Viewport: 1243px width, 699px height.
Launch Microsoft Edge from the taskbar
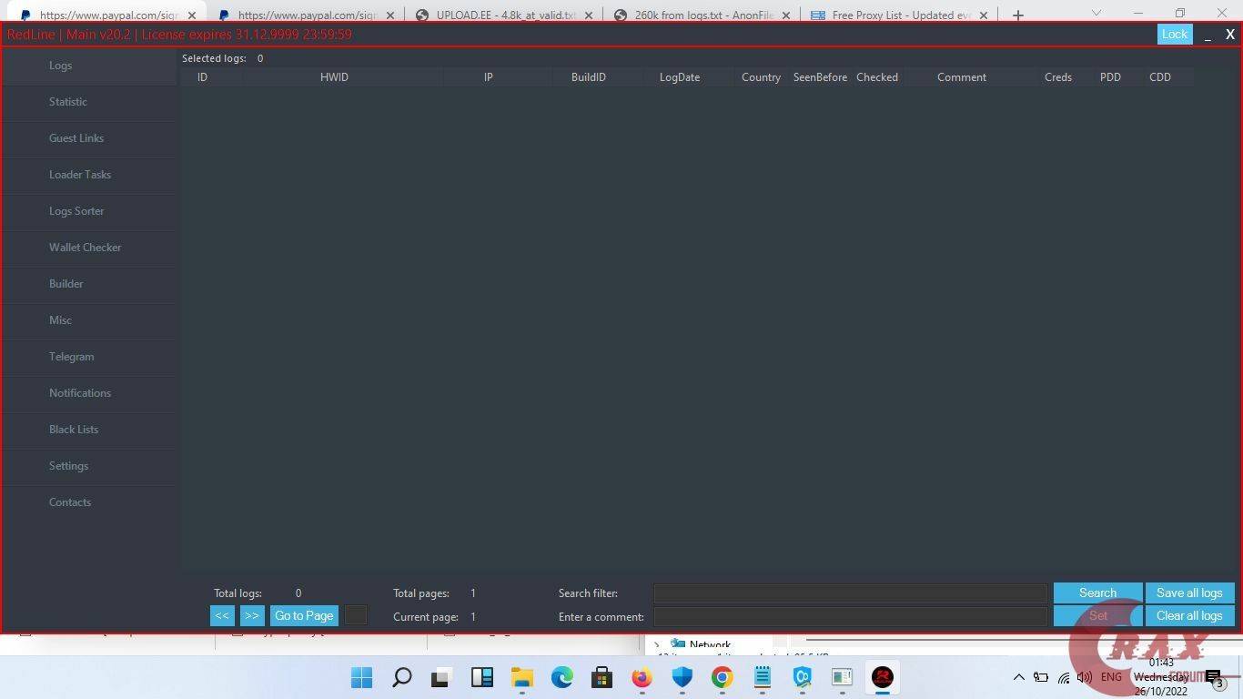pyautogui.click(x=561, y=677)
